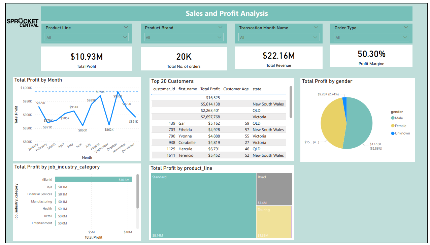Screen dimensions: 430x245
Task: Click the (Blank) bar in industry chart
Action: 93,180
